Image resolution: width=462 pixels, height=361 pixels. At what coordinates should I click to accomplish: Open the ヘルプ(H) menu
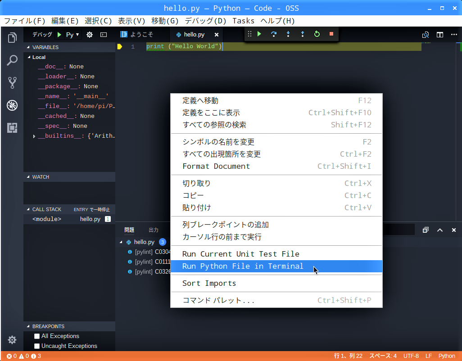click(277, 21)
